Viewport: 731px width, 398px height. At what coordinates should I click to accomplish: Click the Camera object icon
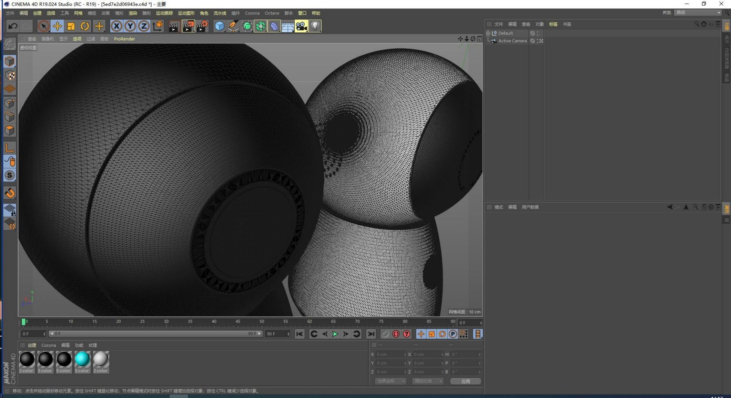pos(301,26)
